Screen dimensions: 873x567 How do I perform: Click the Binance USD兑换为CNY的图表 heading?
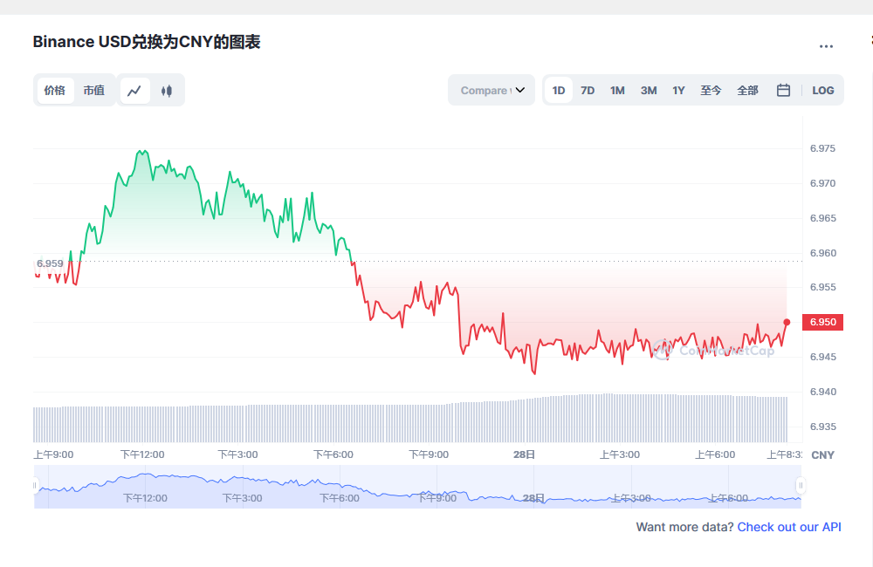click(147, 42)
